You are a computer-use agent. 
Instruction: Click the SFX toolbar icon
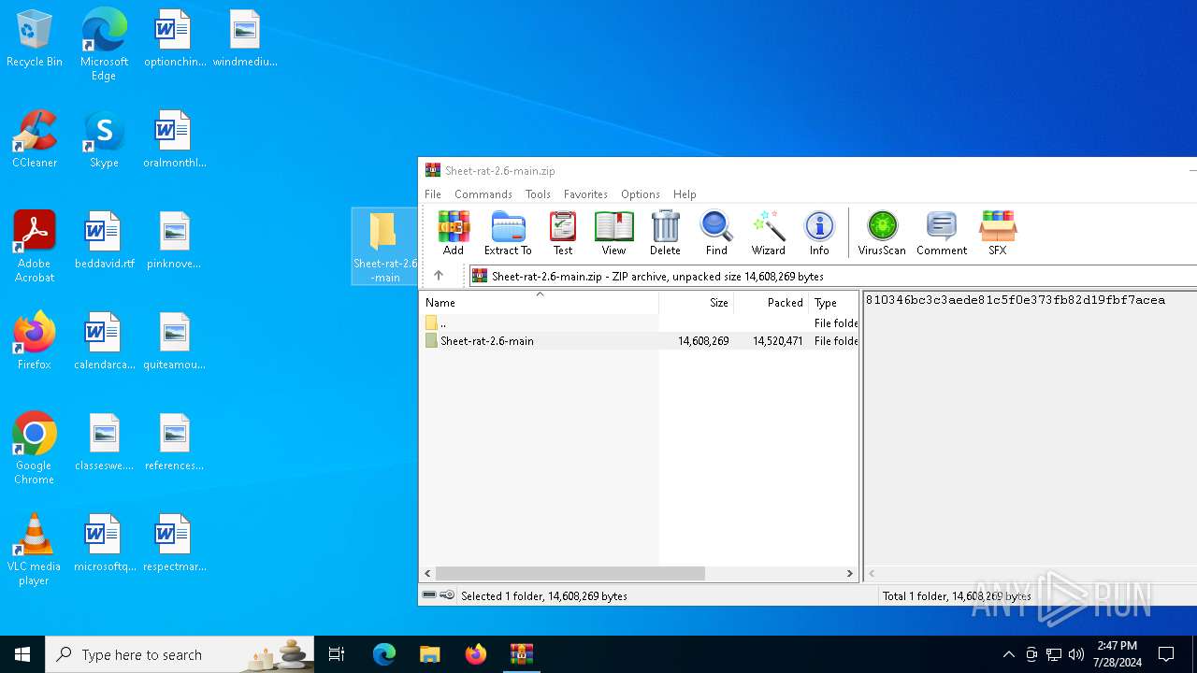998,233
